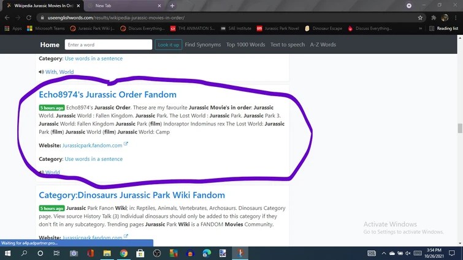This screenshot has height=260, width=463.
Task: Open the extensions puzzle icon
Action: (434, 18)
